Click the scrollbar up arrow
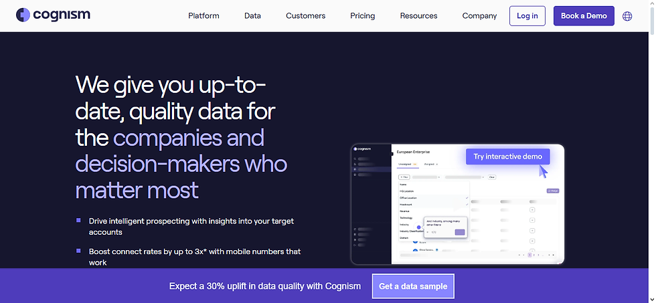The image size is (656, 303). coord(651,4)
